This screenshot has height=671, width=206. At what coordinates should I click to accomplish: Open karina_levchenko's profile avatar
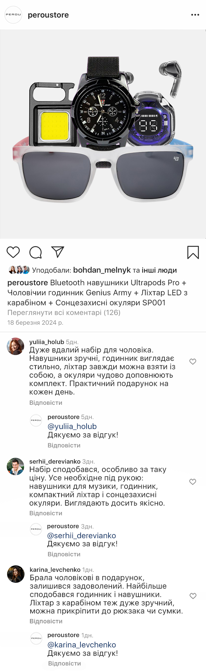(15, 574)
